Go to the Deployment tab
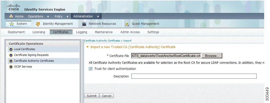The height and width of the screenshot is (103, 270). [x=16, y=32]
